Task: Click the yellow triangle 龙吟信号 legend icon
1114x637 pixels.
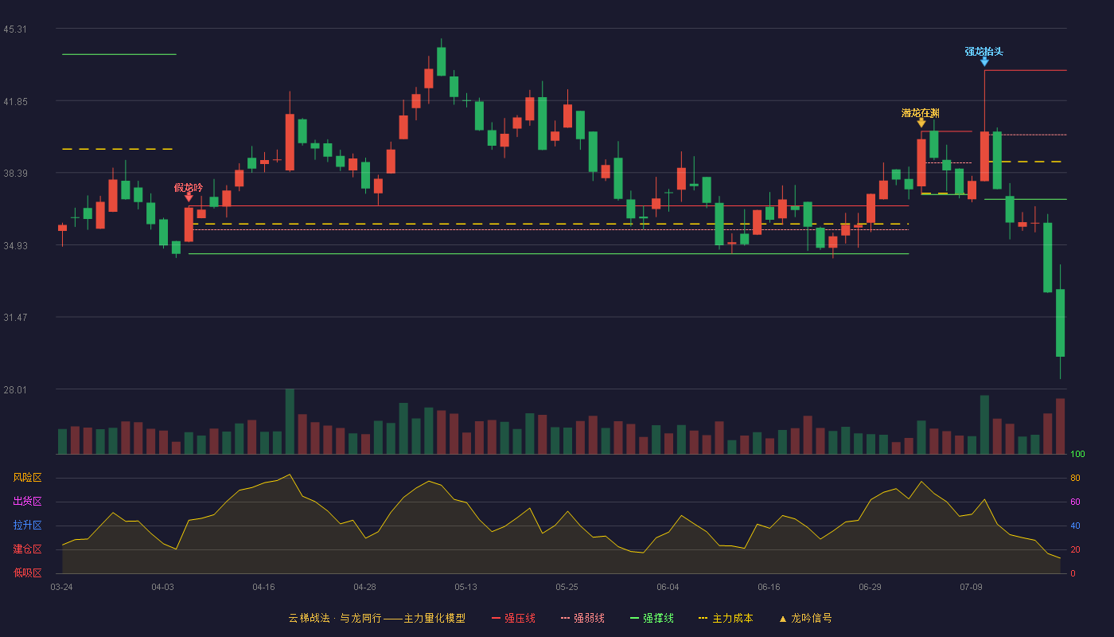Action: click(782, 619)
